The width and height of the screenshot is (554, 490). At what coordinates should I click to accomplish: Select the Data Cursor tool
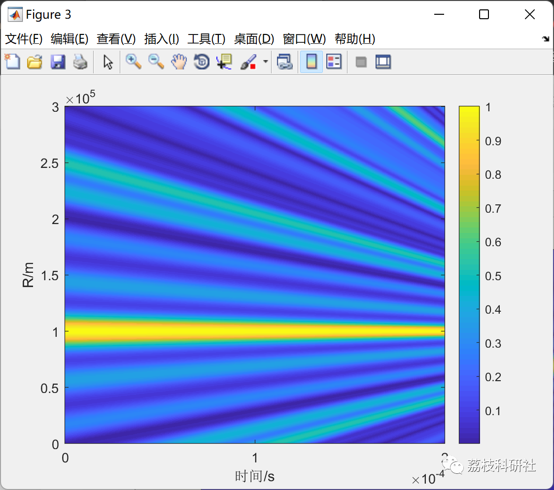(224, 62)
